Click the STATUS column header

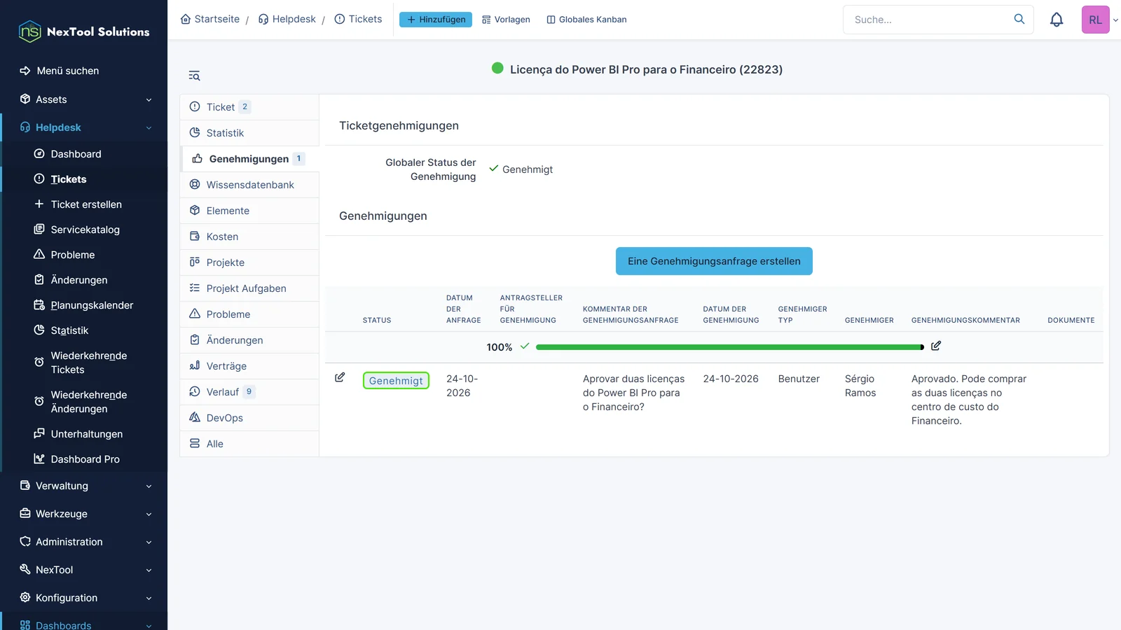point(377,320)
